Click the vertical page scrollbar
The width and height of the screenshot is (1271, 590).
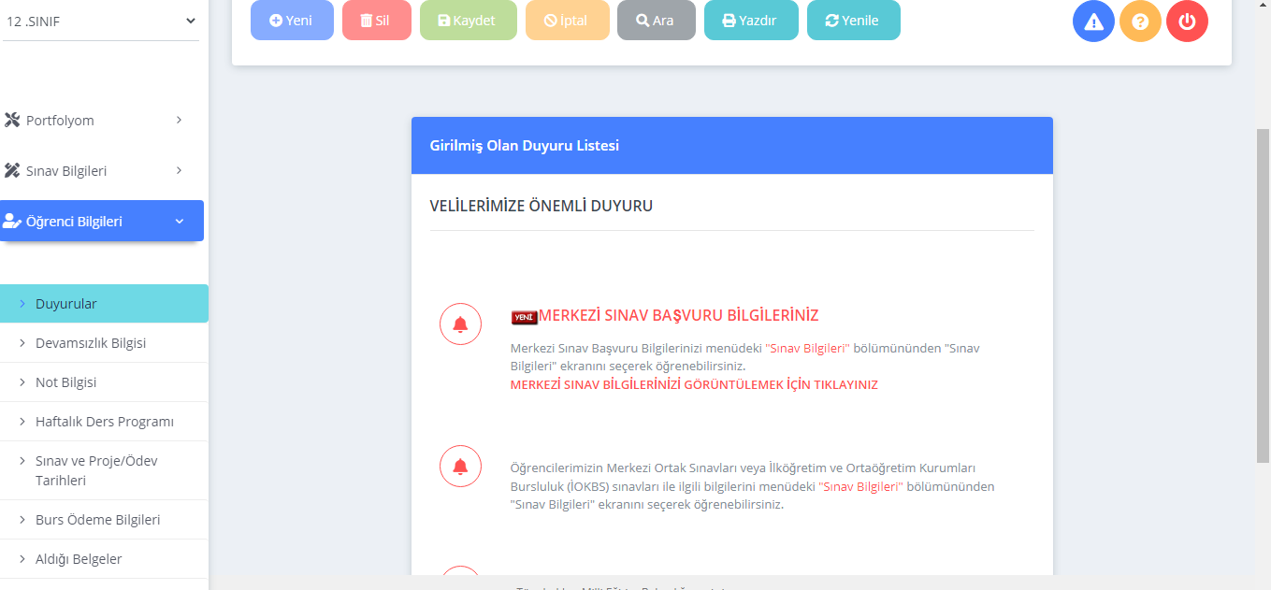pyautogui.click(x=1263, y=295)
